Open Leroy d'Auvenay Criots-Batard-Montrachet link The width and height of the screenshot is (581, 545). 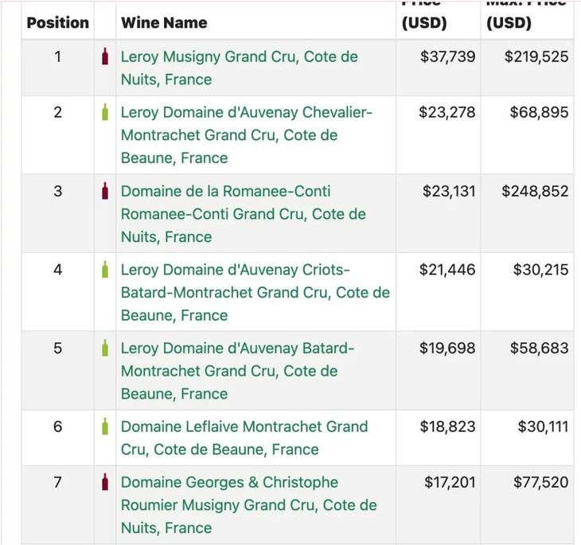pos(235,270)
